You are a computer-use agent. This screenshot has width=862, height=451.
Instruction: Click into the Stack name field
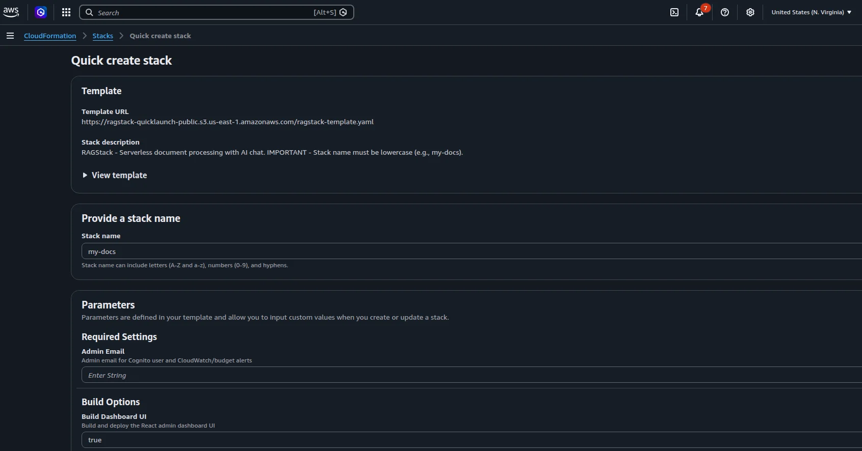(x=472, y=251)
